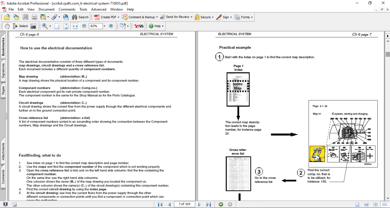Image resolution: width=390 pixels, height=208 pixels.
Task: Click the Print icon in the toolbar
Action: pyautogui.click(x=35, y=17)
